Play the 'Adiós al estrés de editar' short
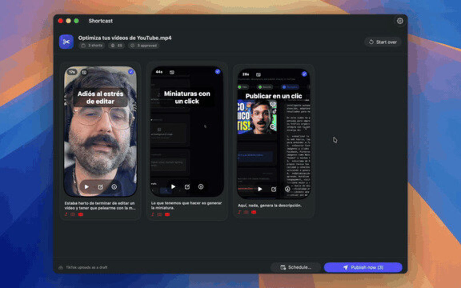Image resolution: width=461 pixels, height=288 pixels. tap(86, 187)
